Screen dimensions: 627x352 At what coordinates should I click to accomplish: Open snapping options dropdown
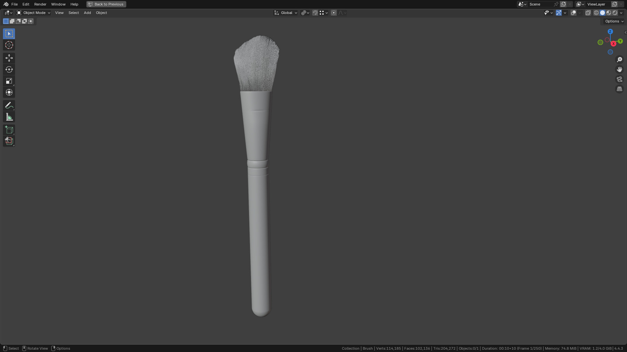click(x=324, y=13)
